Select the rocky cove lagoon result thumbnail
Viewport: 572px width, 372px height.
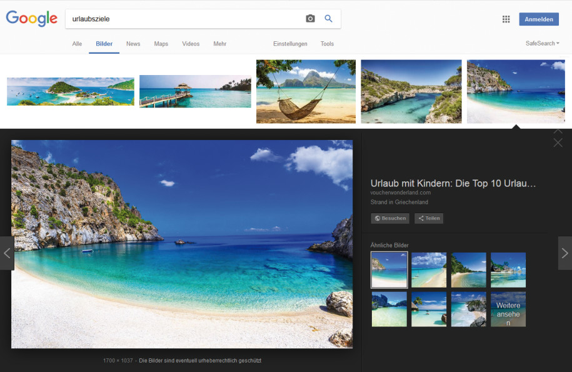[411, 91]
